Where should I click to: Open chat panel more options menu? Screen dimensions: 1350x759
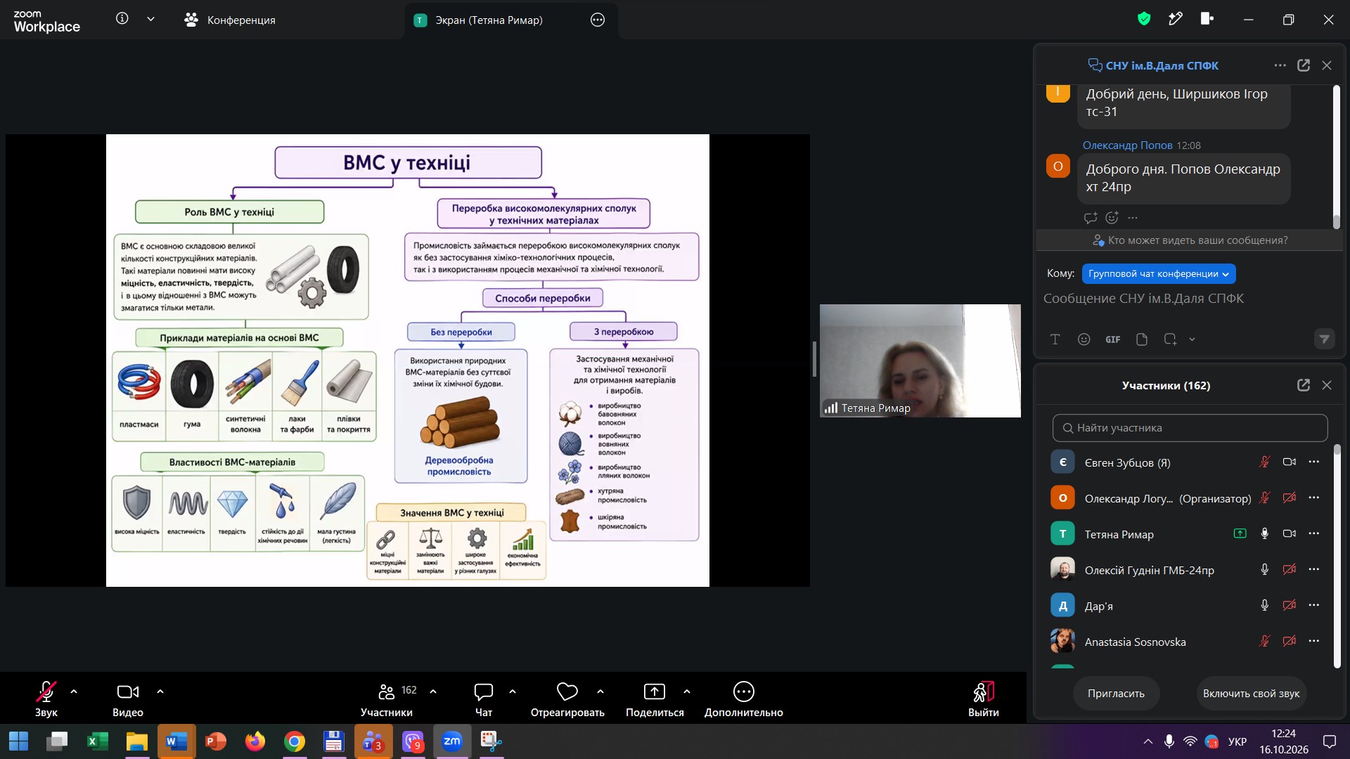pos(1280,65)
